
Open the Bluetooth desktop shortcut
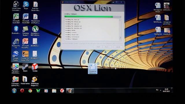tap(16, 30)
